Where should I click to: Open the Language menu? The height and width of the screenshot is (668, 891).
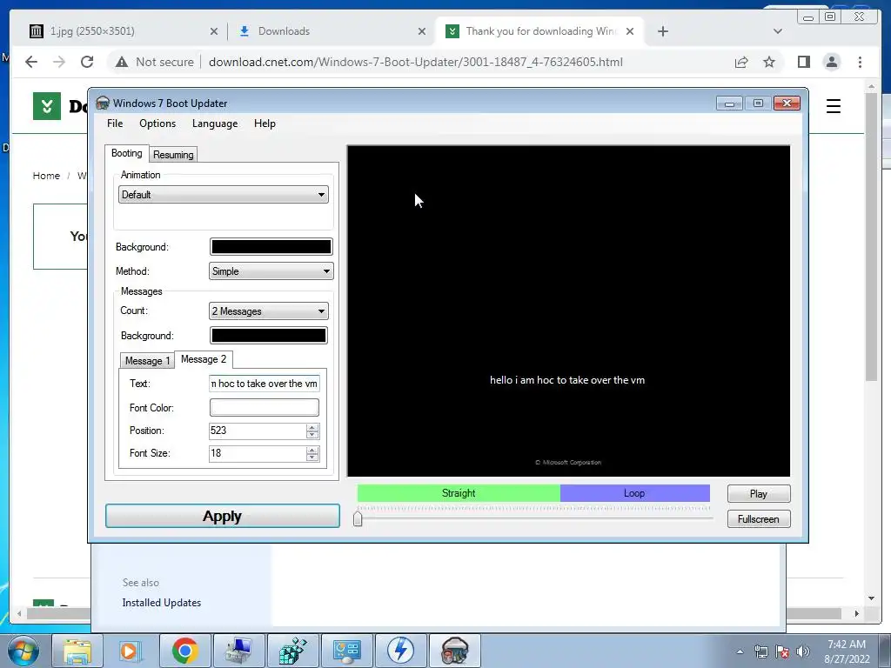tap(215, 124)
